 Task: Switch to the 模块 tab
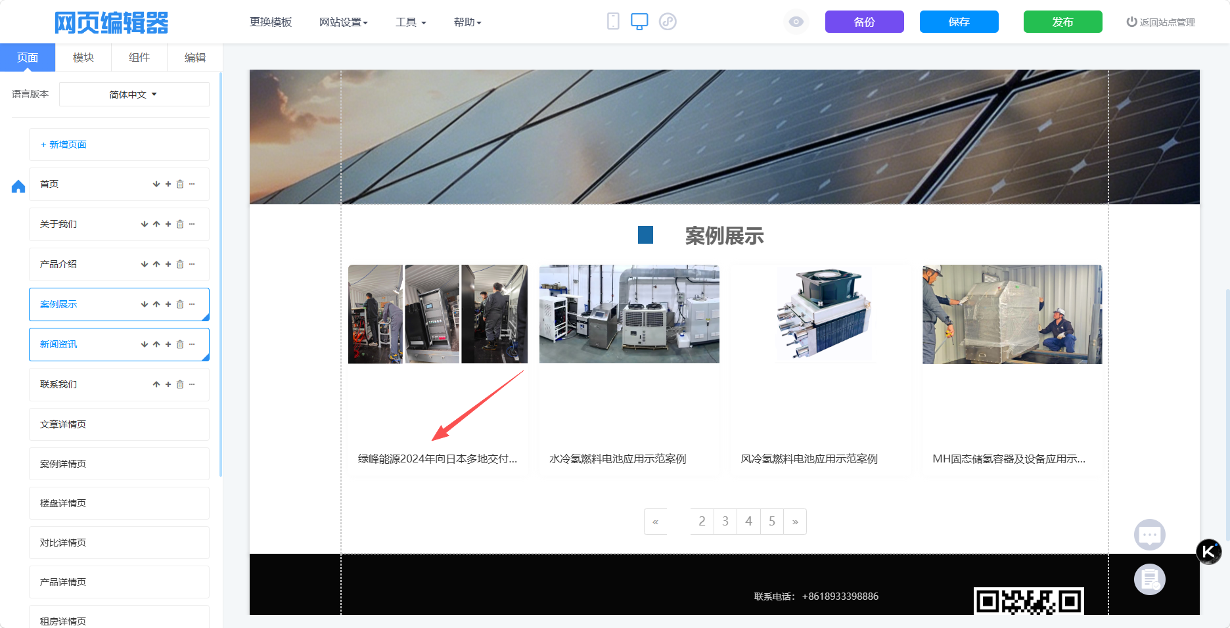coord(83,58)
